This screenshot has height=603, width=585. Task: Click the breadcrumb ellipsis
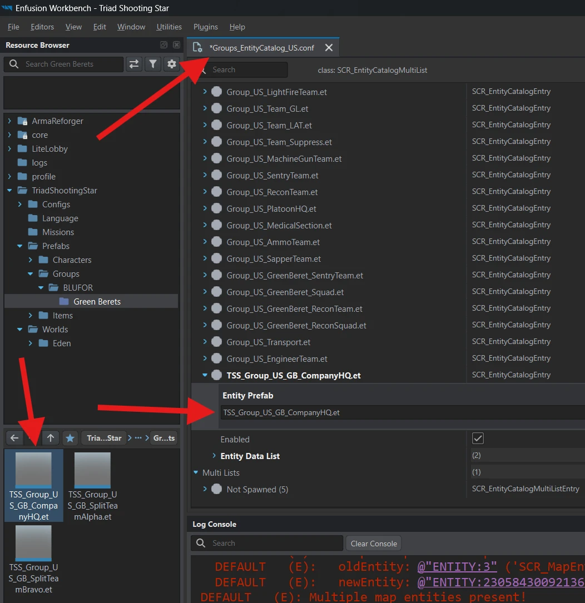(138, 438)
